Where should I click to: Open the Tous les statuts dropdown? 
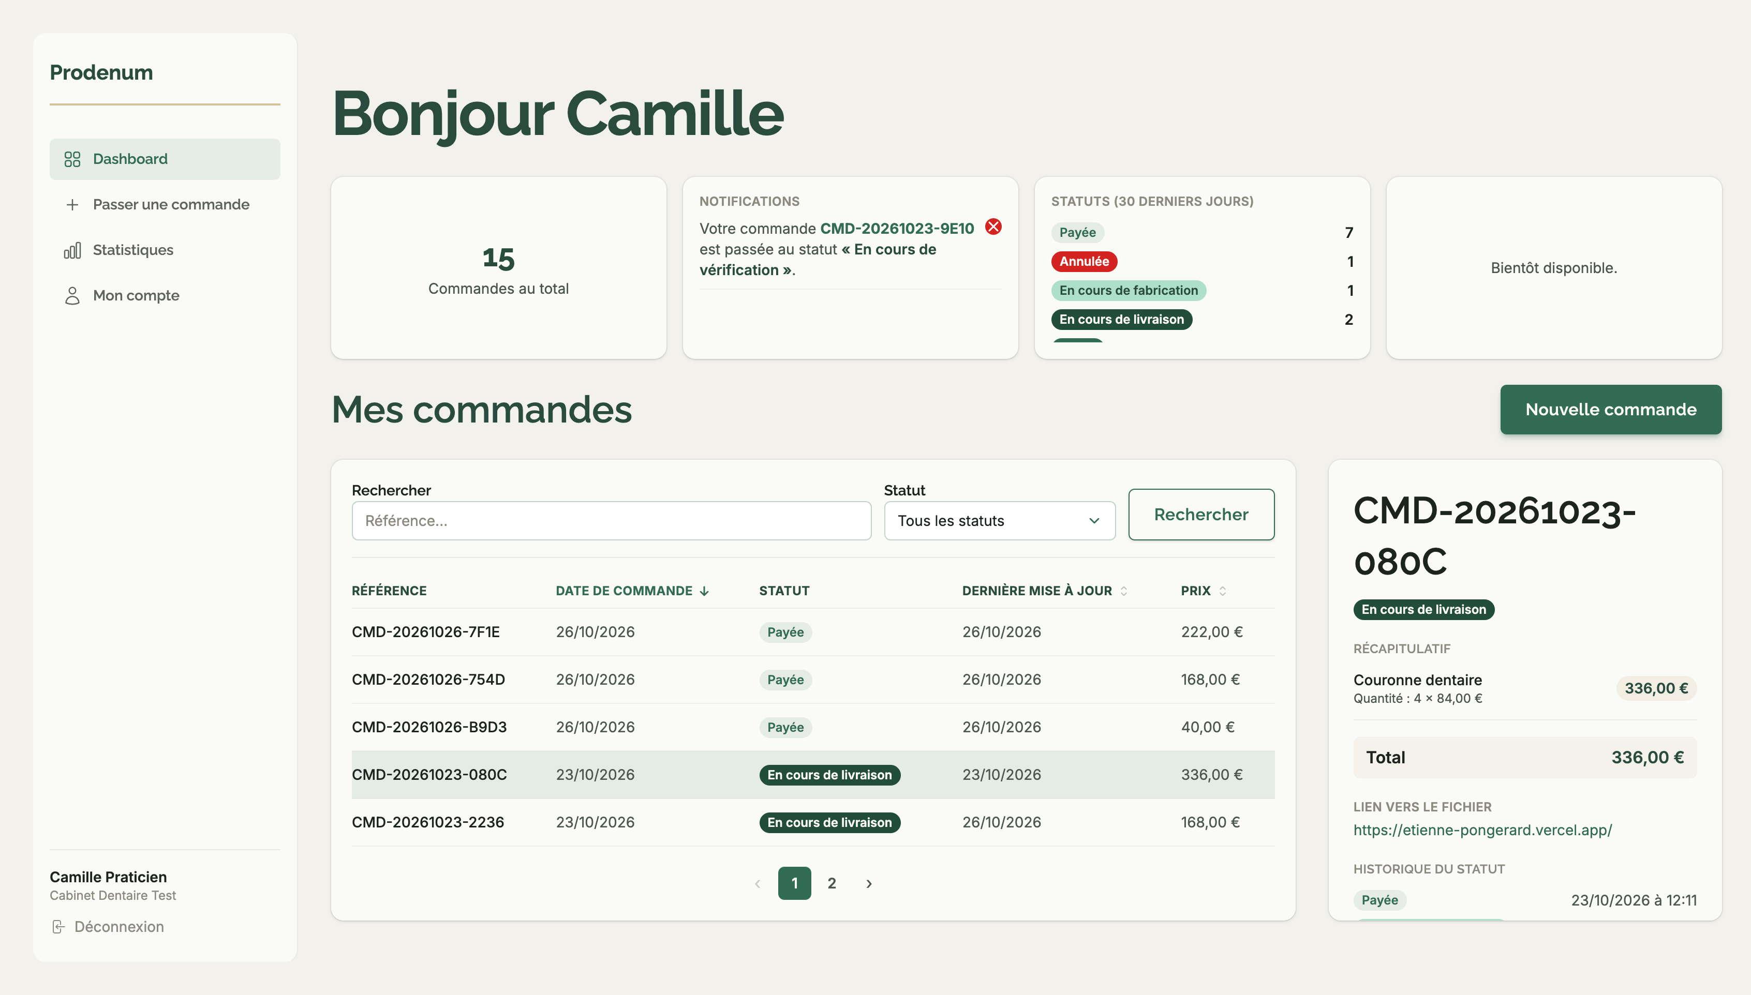click(1000, 521)
